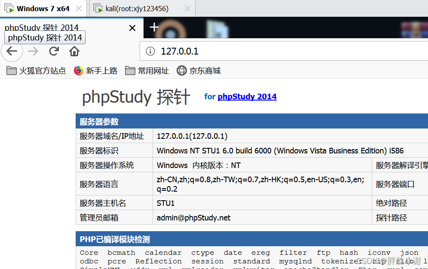Click the 服务器参数 section header
The height and width of the screenshot is (269, 428).
(x=252, y=122)
